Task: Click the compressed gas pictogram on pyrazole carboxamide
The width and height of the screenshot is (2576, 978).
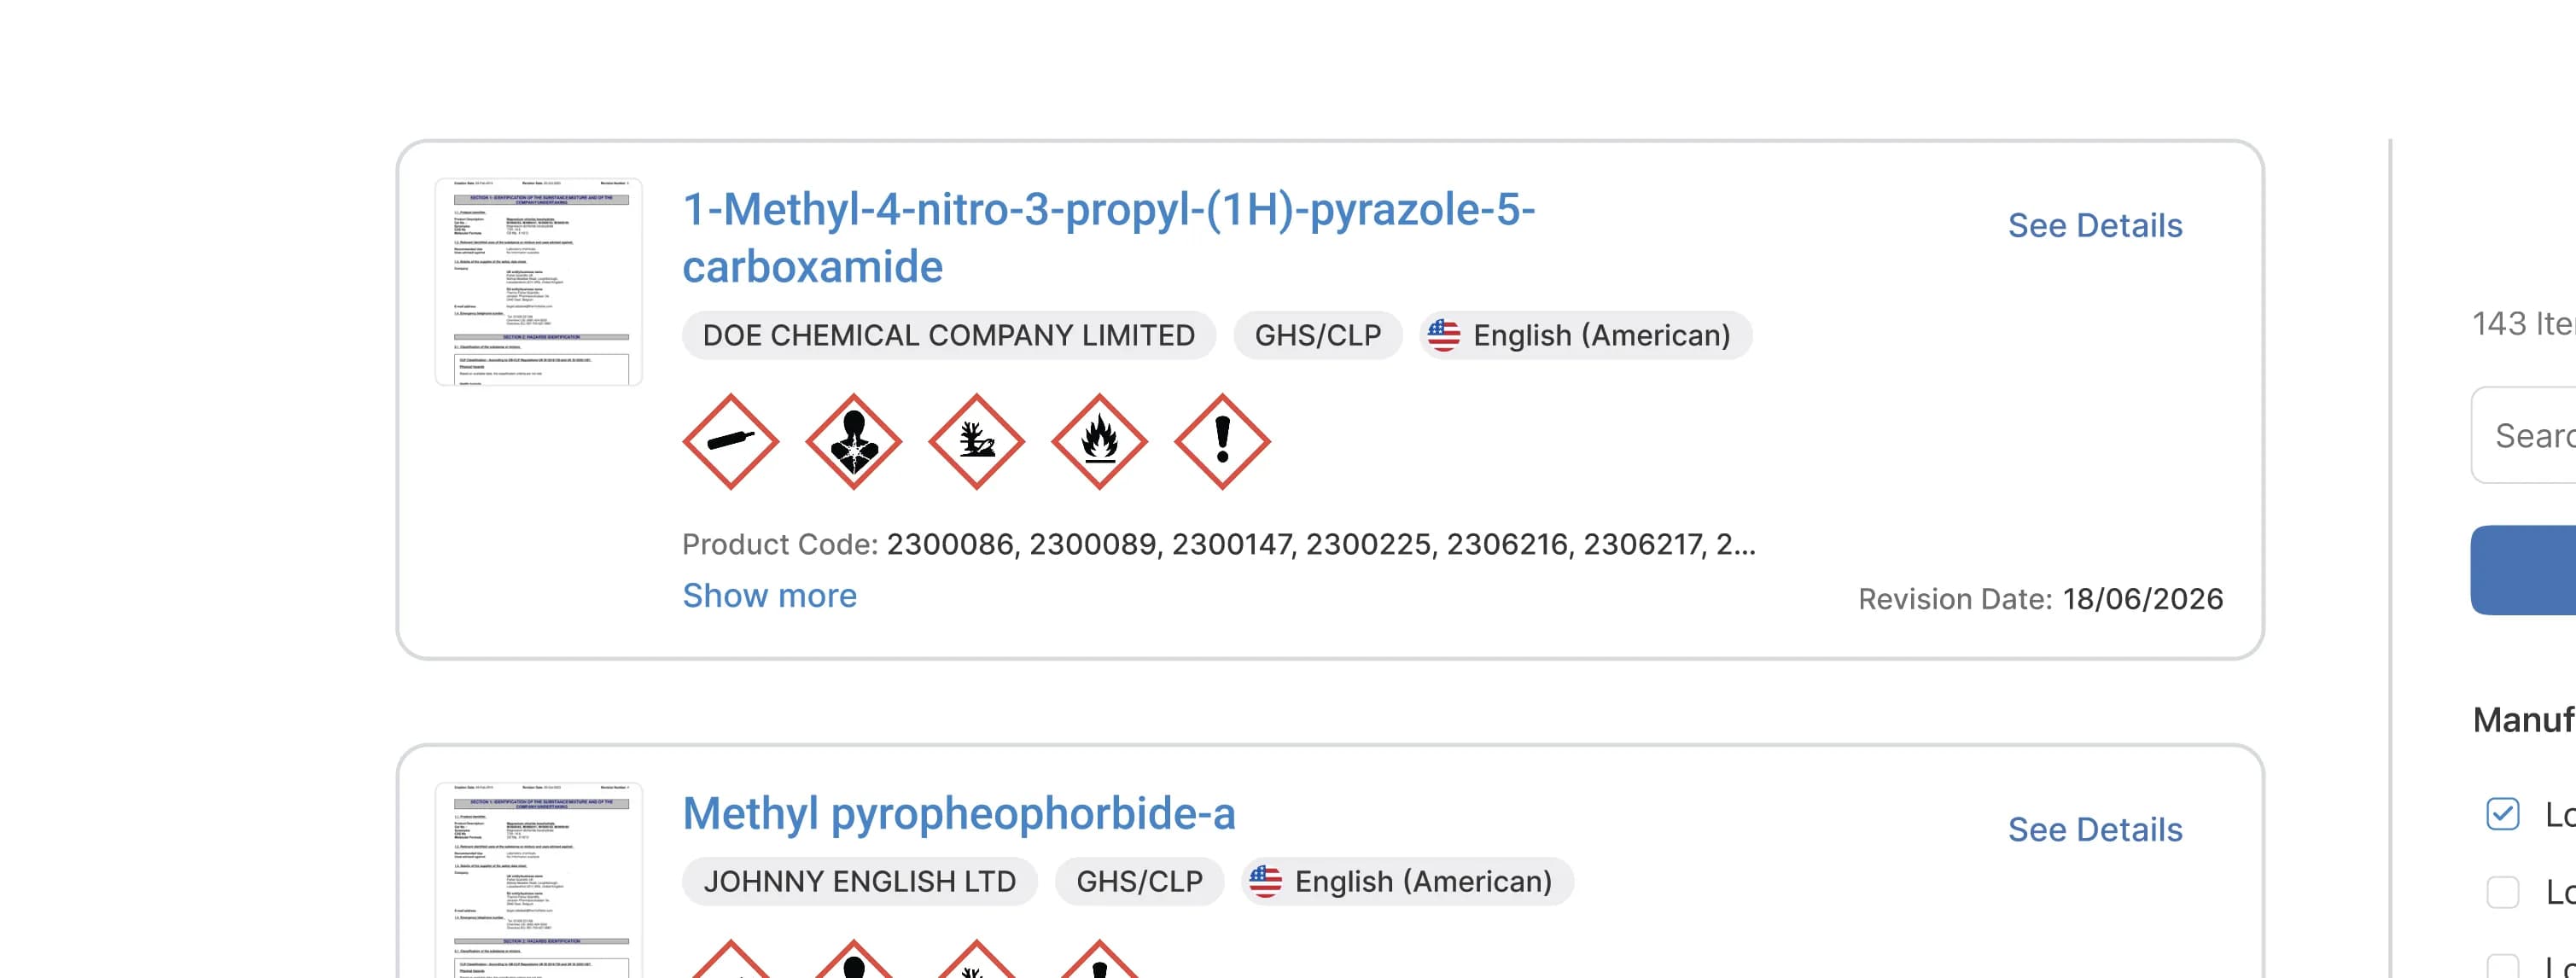Action: (731, 440)
